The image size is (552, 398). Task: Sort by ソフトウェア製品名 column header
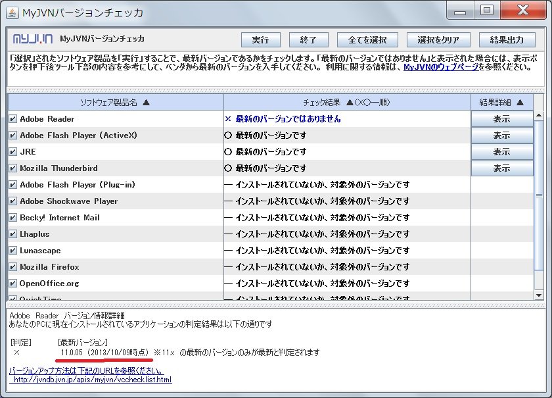click(116, 102)
